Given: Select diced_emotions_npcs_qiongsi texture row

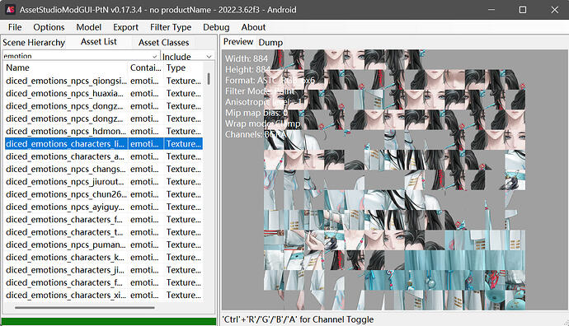Looking at the screenshot, I should pyautogui.click(x=103, y=81).
